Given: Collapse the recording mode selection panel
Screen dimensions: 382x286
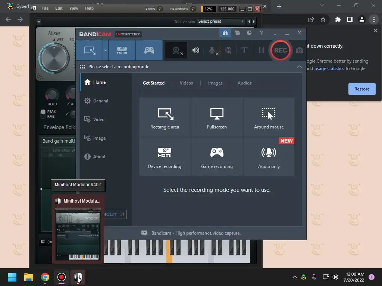Looking at the screenshot, I should click(x=300, y=67).
